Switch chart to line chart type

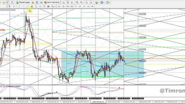coord(72,2)
